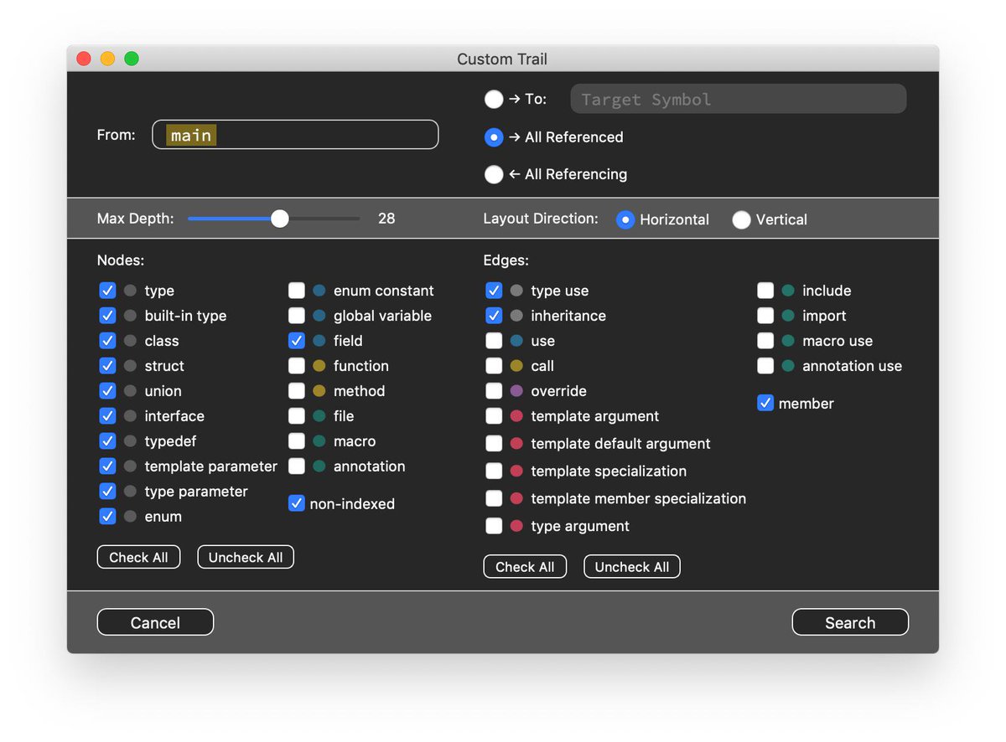The height and width of the screenshot is (742, 1006).
Task: Uncheck the 'enum' node checkbox
Action: coord(107,517)
